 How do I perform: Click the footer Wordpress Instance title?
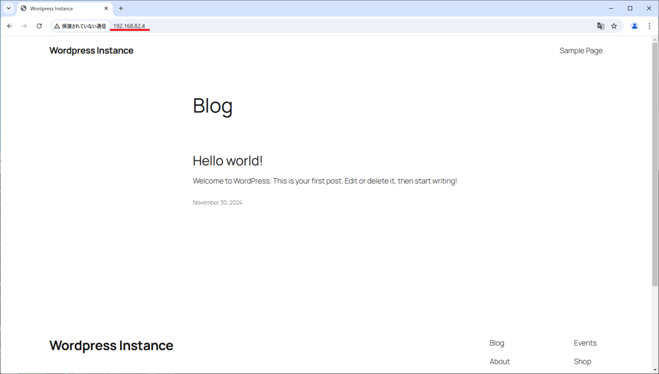[111, 345]
